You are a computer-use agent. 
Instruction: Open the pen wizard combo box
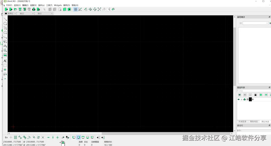click(255, 23)
